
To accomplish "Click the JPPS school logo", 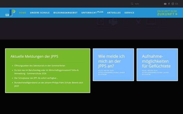I will click(x=10, y=13).
